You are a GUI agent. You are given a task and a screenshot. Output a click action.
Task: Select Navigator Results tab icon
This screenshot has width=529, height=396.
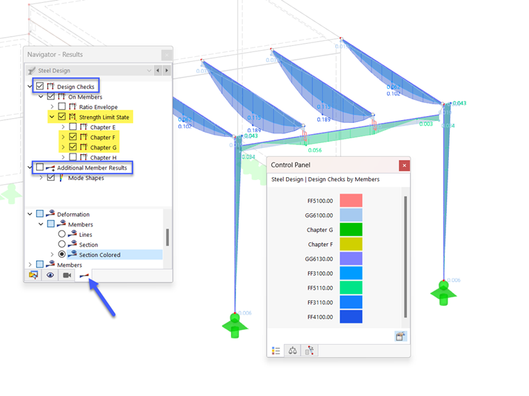84,276
